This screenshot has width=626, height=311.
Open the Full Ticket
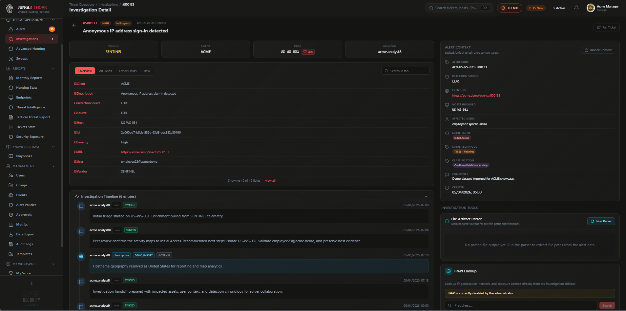606,27
